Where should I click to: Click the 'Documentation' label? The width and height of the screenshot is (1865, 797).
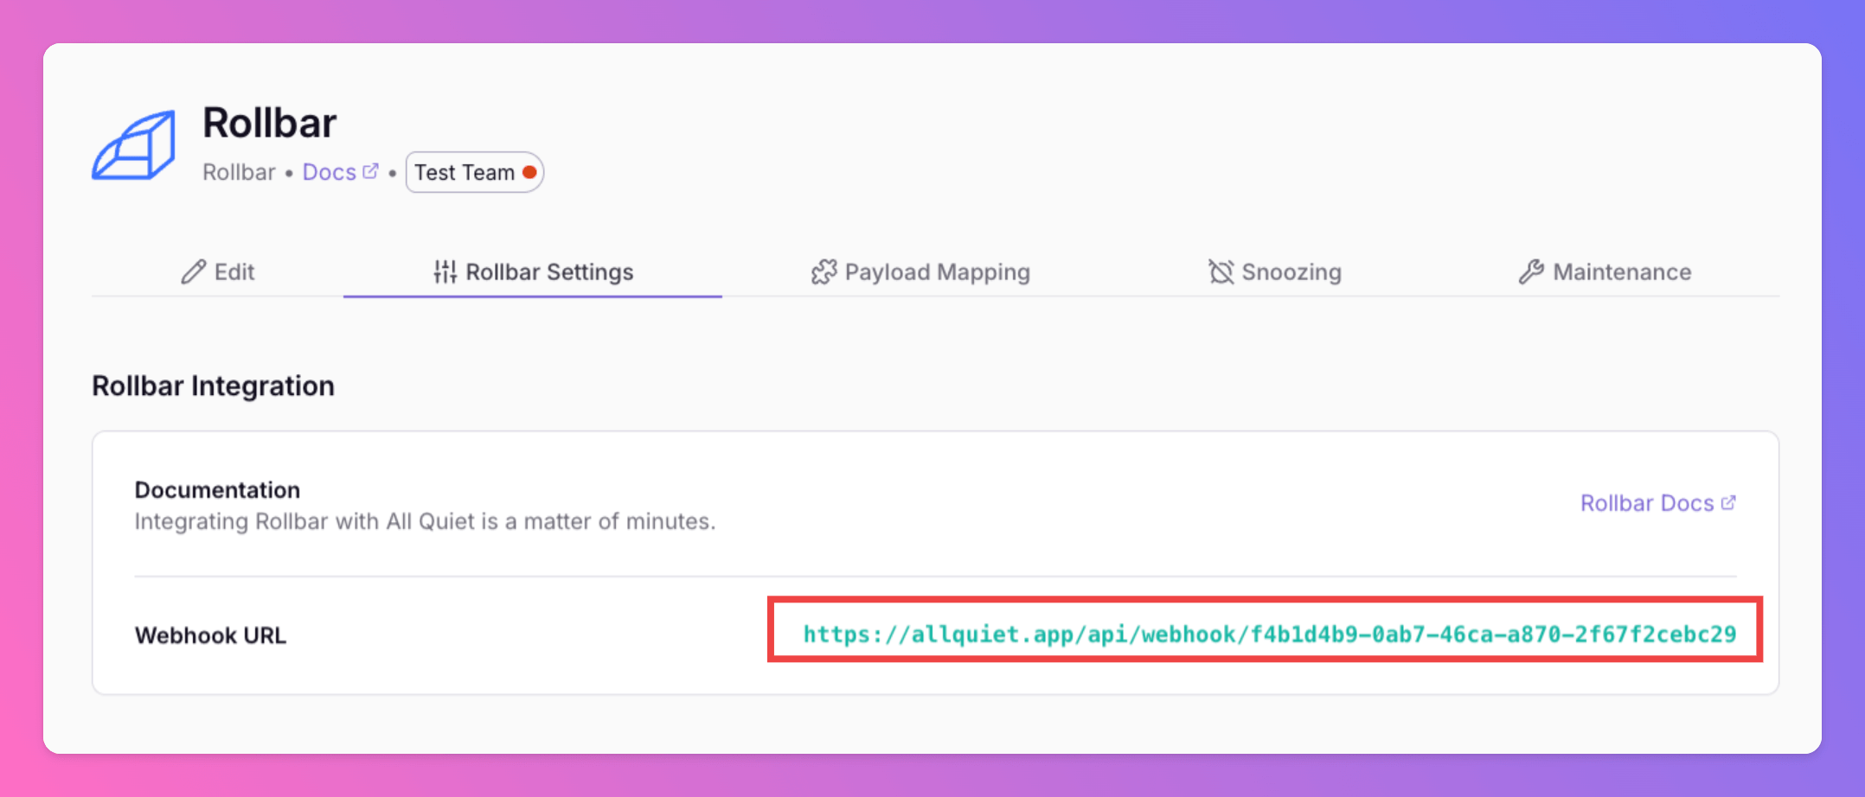(217, 489)
